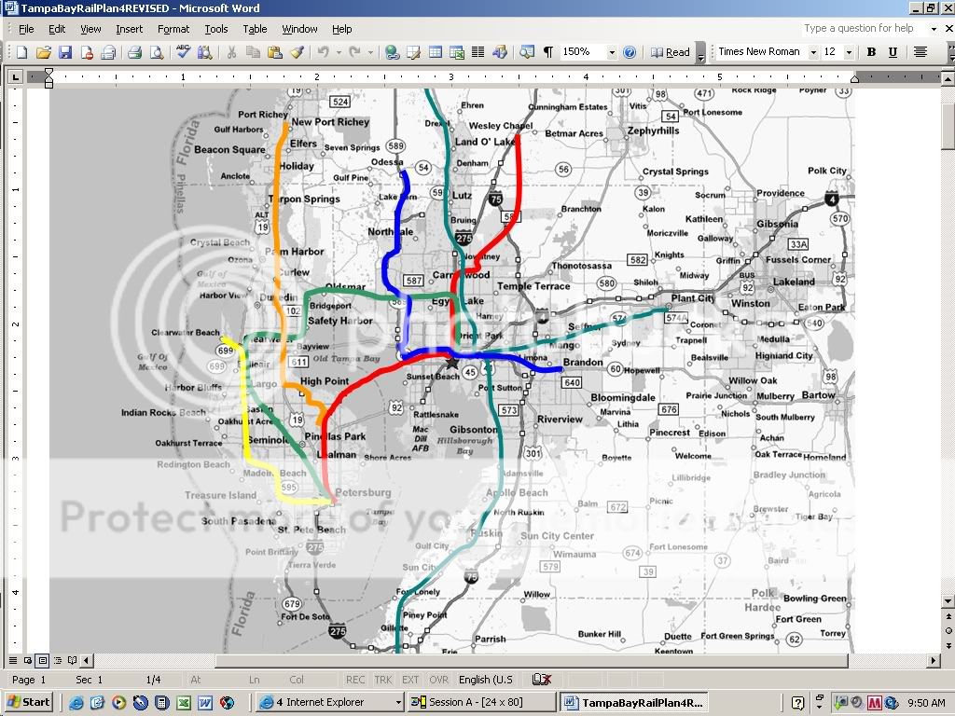Toggle Show/Hide paragraph marks

(x=547, y=52)
